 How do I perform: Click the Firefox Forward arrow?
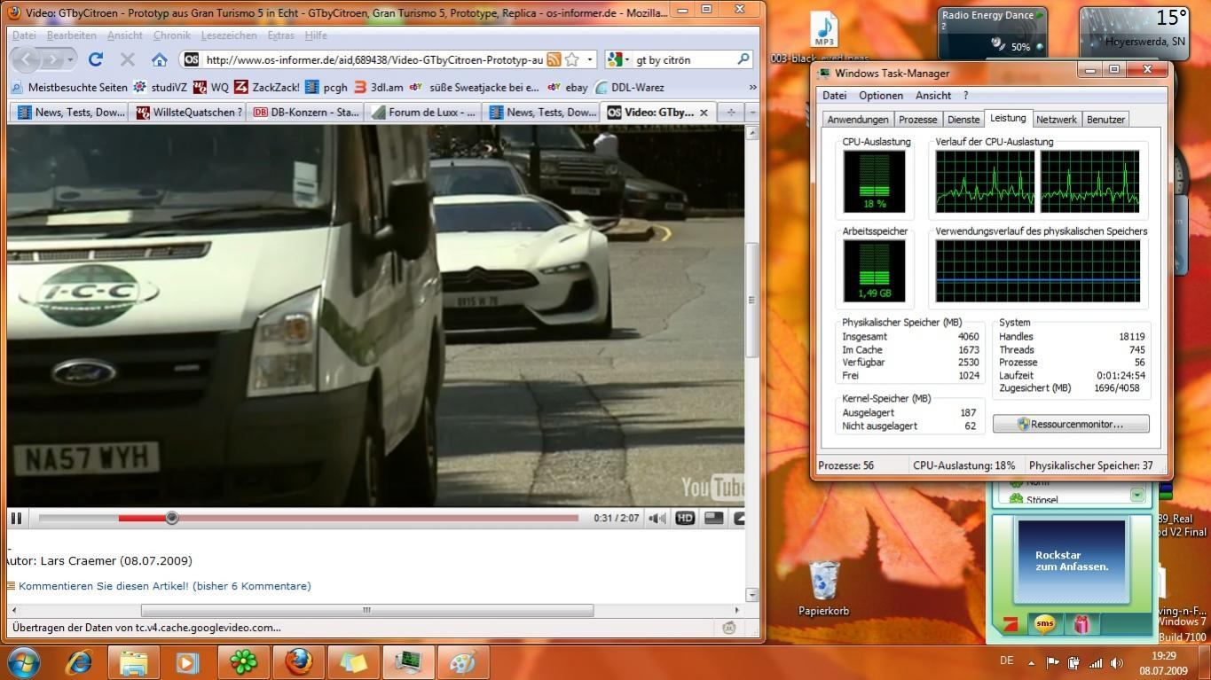(53, 59)
